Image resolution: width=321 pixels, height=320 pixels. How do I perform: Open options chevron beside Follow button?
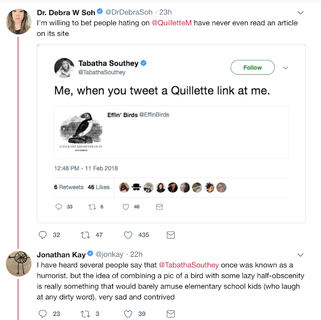(285, 68)
